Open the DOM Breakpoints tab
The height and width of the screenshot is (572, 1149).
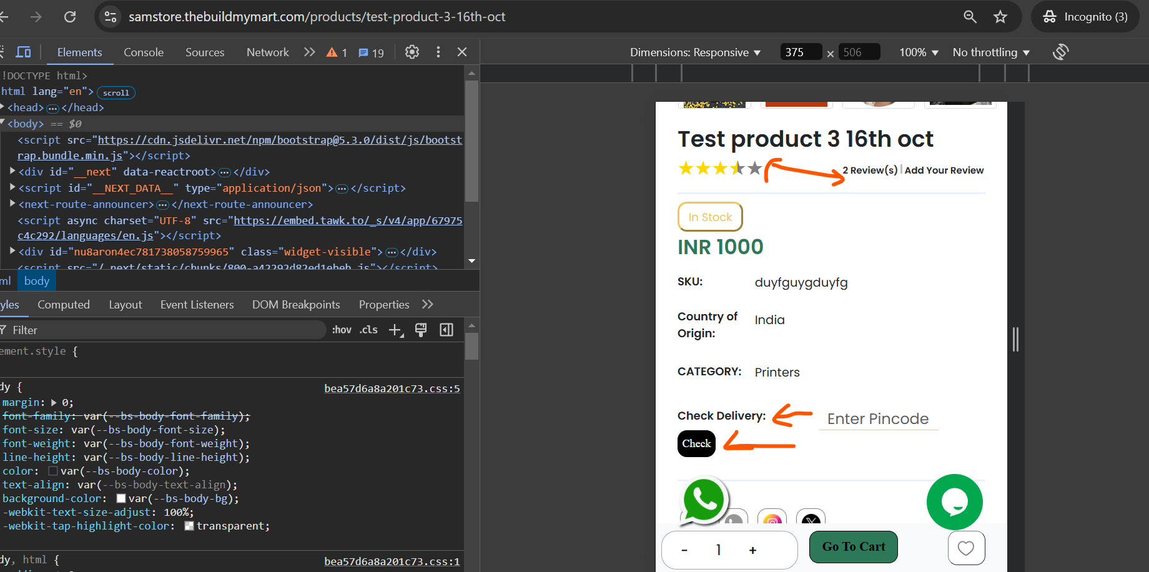pyautogui.click(x=296, y=305)
